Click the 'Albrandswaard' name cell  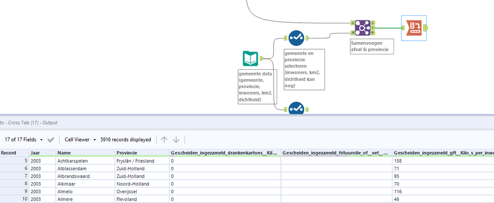85,176
